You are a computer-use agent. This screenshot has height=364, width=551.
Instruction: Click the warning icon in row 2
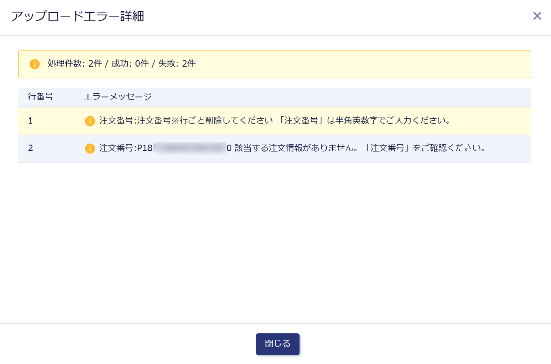click(90, 148)
